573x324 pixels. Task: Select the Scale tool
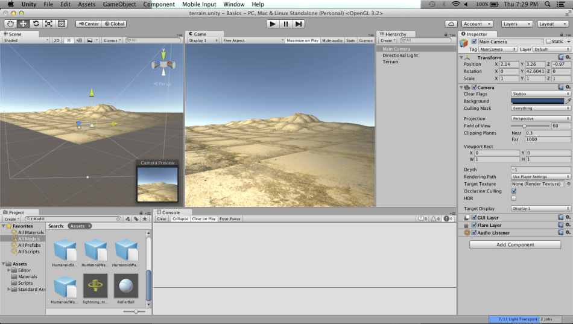48,24
